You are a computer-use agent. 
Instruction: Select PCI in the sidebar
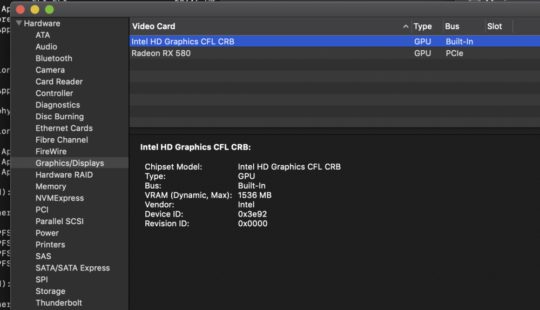[x=42, y=210]
